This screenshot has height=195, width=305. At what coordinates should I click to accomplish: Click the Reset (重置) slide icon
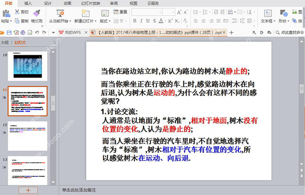pos(116,12)
